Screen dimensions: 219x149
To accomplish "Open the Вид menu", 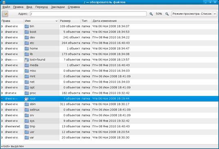I will coord(29,7).
